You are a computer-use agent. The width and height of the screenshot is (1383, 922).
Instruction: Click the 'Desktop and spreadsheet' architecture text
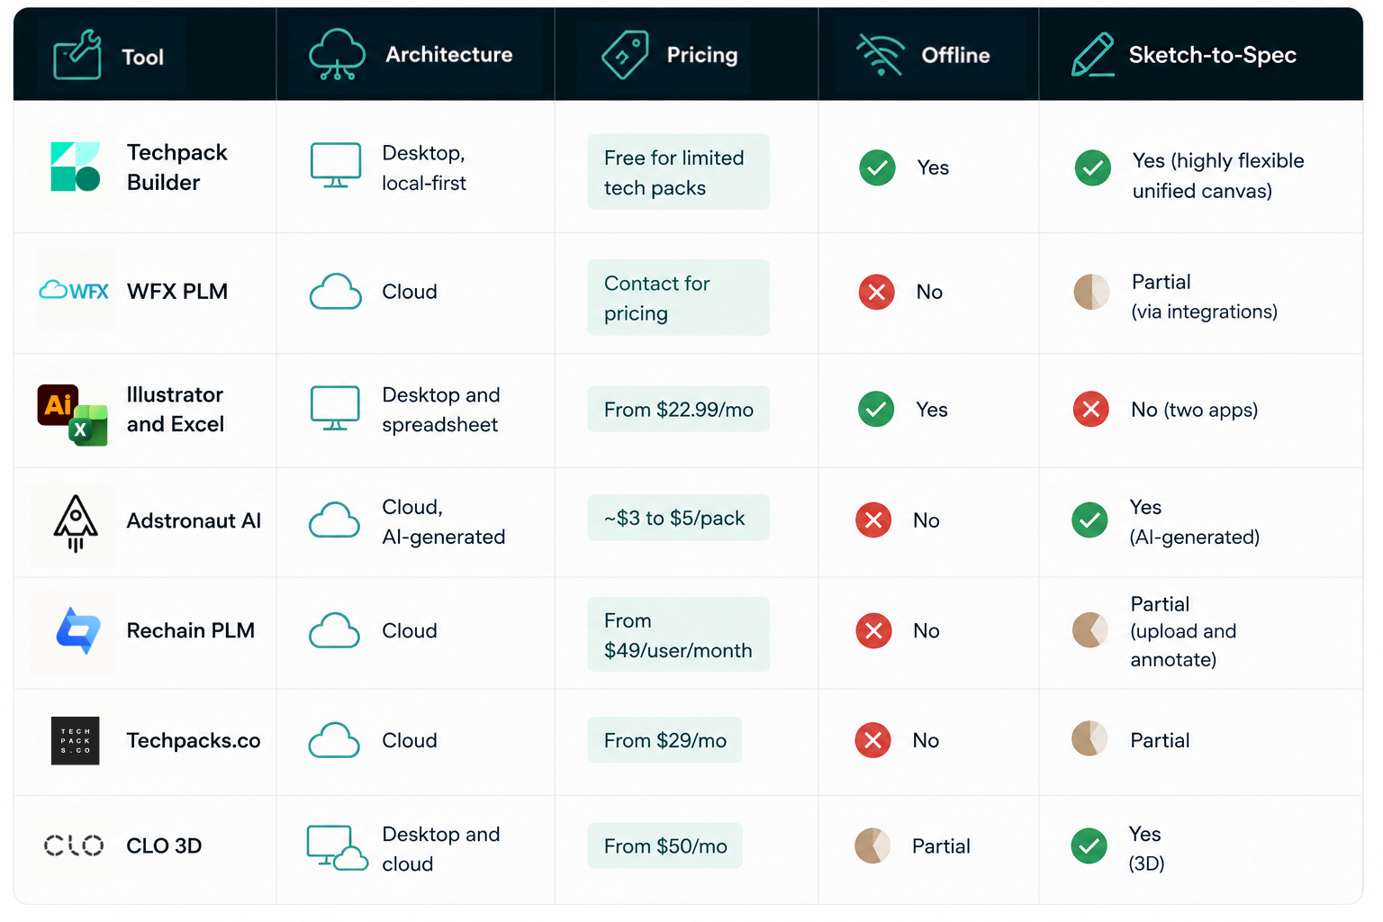[x=440, y=410]
